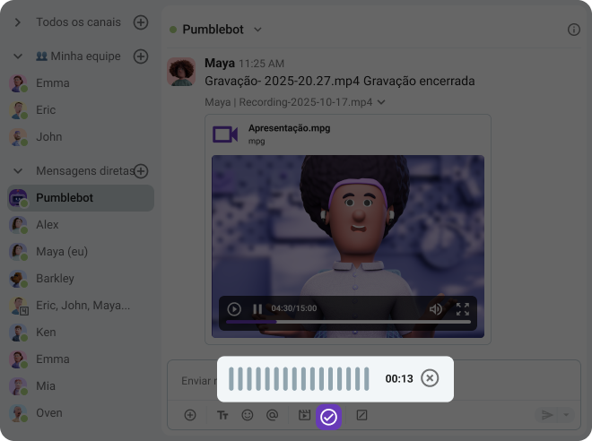Click the audio recording waveform

tap(299, 378)
